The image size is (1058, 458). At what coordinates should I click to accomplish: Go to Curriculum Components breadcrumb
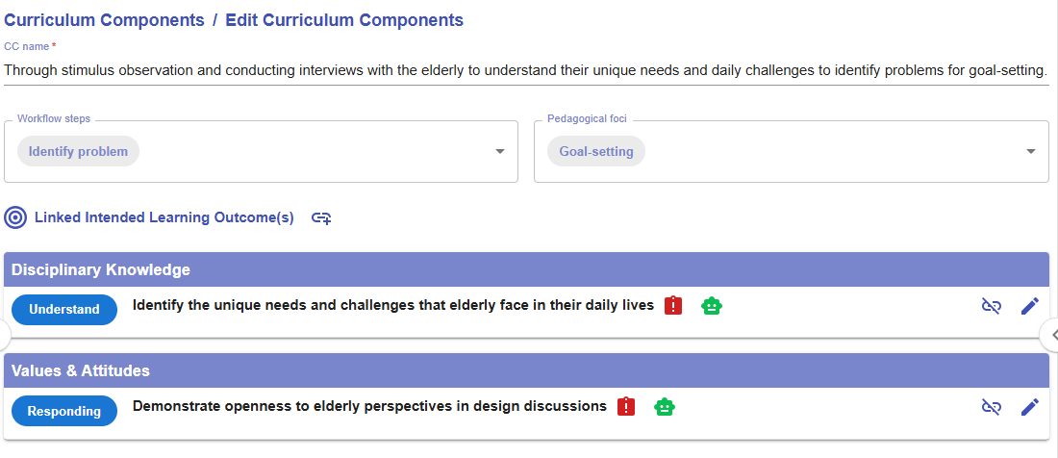(104, 20)
